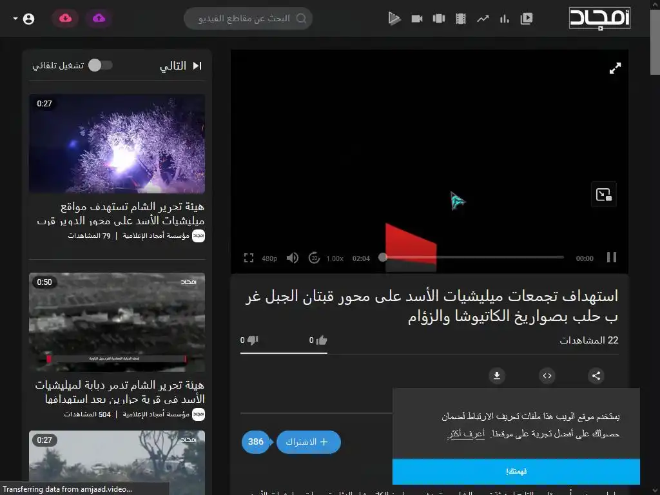Open the bar chart top videos icon

504,19
